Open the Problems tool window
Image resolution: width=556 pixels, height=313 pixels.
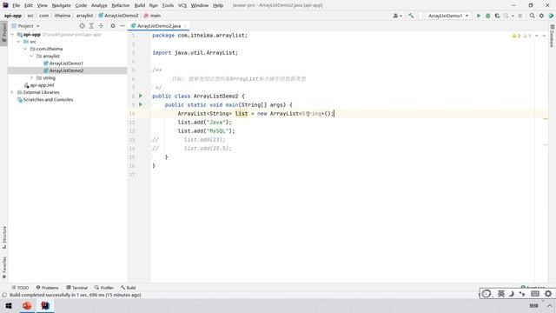click(47, 288)
